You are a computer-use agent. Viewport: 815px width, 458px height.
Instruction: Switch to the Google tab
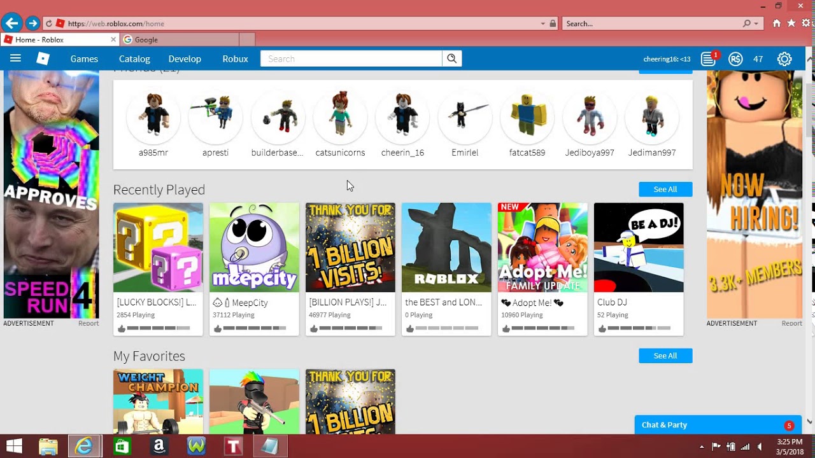click(178, 39)
